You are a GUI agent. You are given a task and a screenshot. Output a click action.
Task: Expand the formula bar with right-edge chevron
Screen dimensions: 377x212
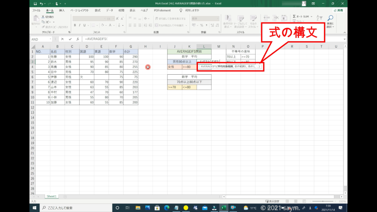tap(345, 39)
